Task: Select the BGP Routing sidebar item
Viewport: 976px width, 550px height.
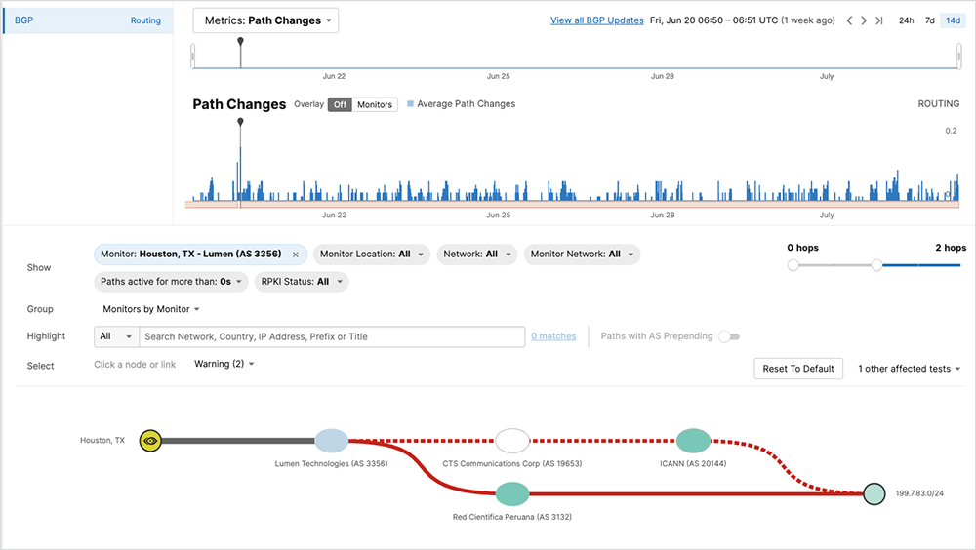Action: point(87,20)
